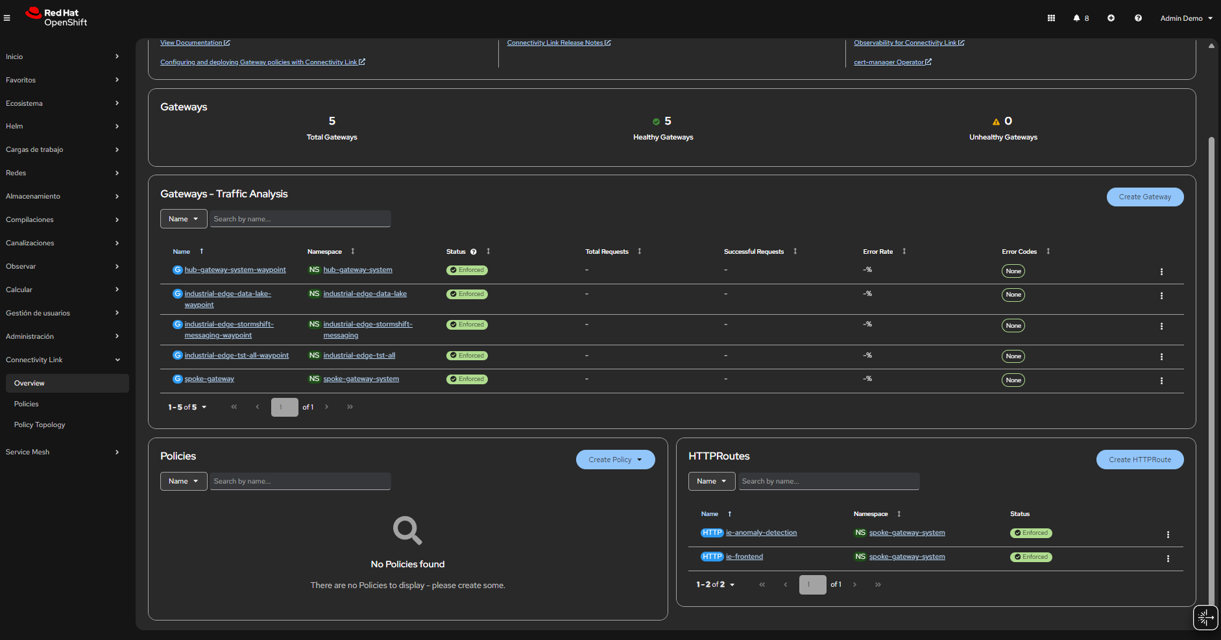1221x640 pixels.
Task: Click the Create HTTPRoute button
Action: pos(1140,460)
